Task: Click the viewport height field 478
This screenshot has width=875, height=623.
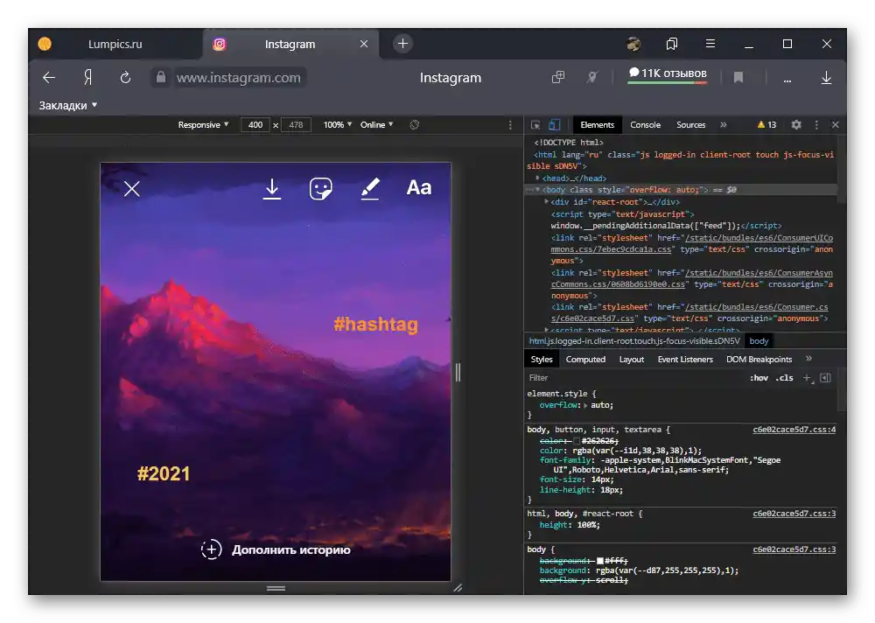Action: (296, 125)
